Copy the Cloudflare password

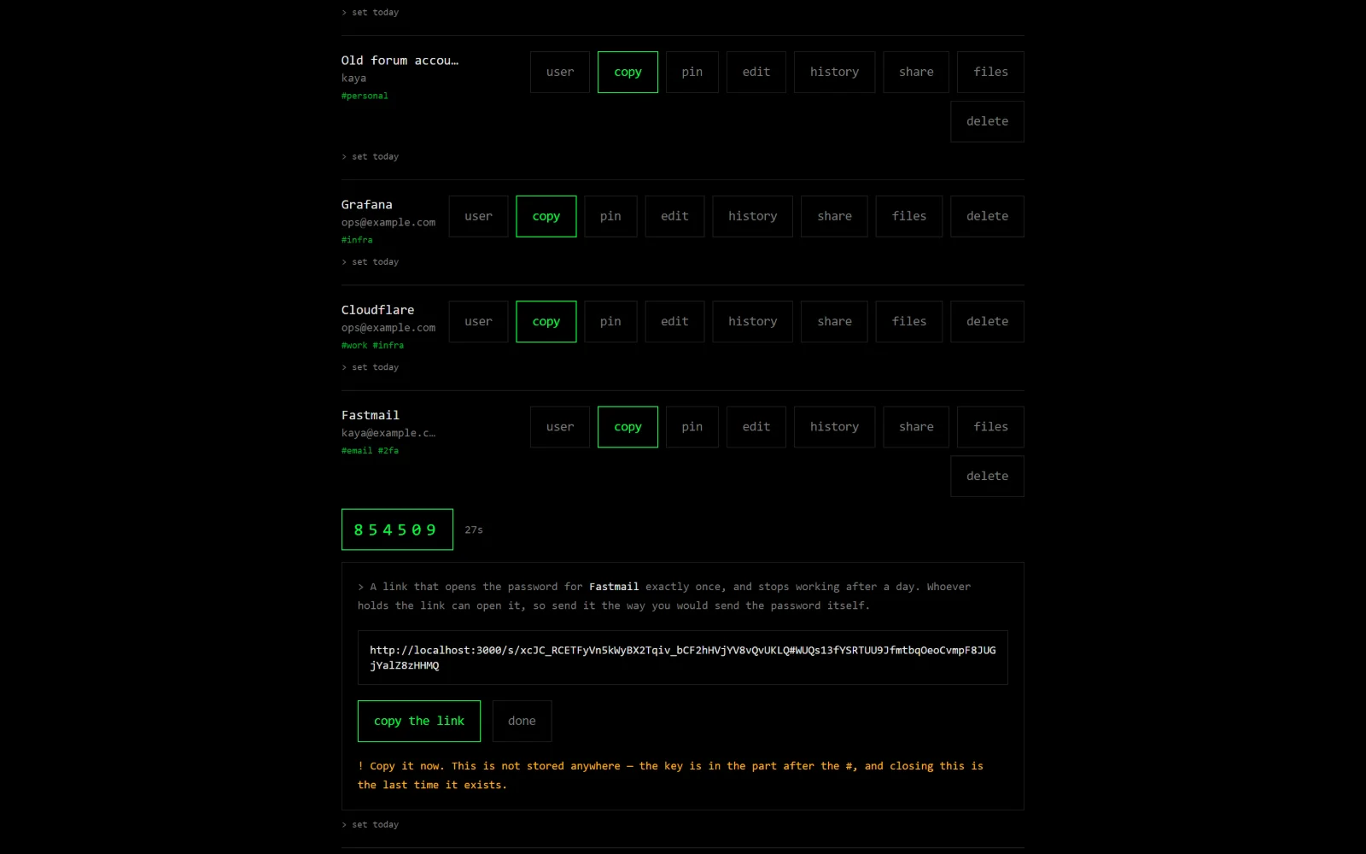click(546, 322)
